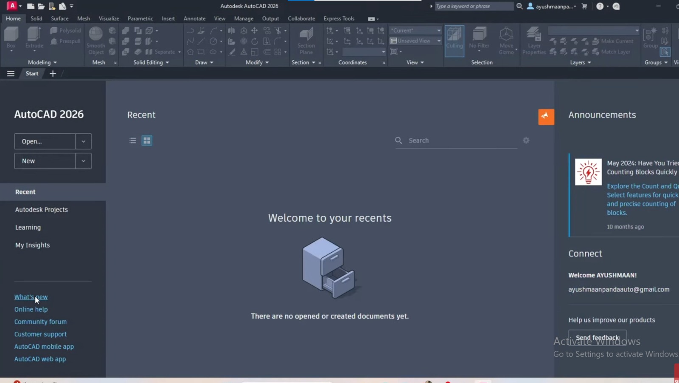This screenshot has height=383, width=679.
Task: Click the New file quick access icon
Action: point(31,6)
